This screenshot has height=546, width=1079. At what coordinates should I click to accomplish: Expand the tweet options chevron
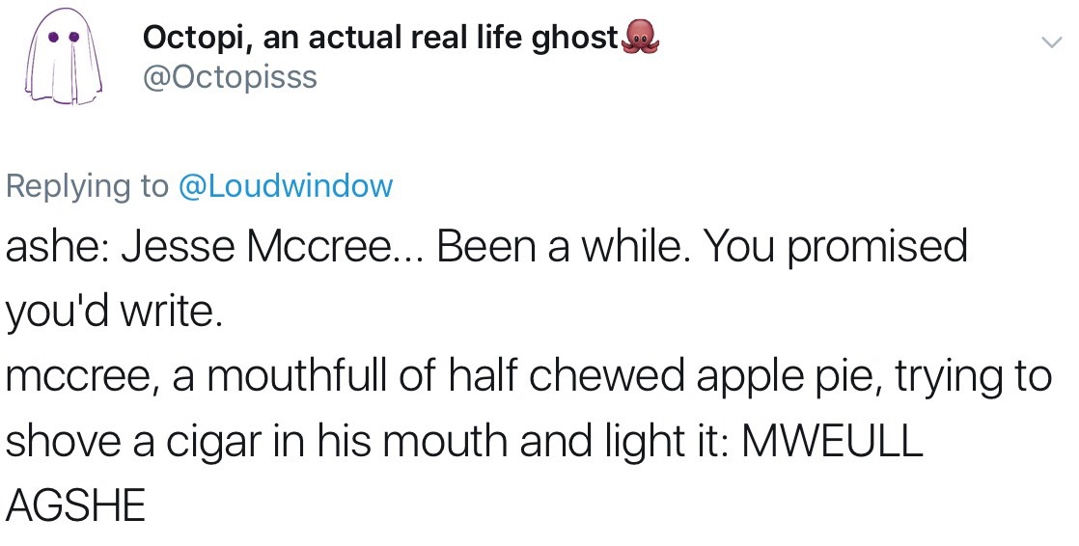click(1049, 42)
